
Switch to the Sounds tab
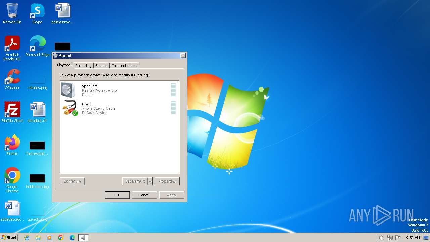point(101,66)
